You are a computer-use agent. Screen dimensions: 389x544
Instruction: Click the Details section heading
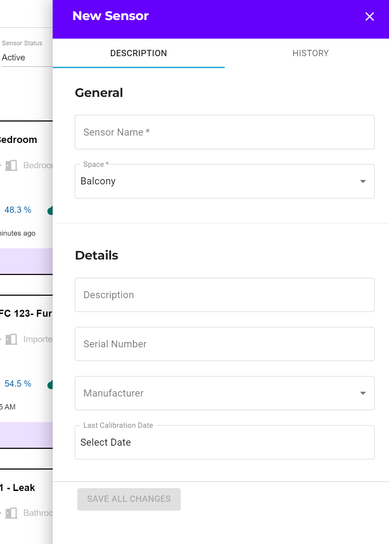click(97, 255)
